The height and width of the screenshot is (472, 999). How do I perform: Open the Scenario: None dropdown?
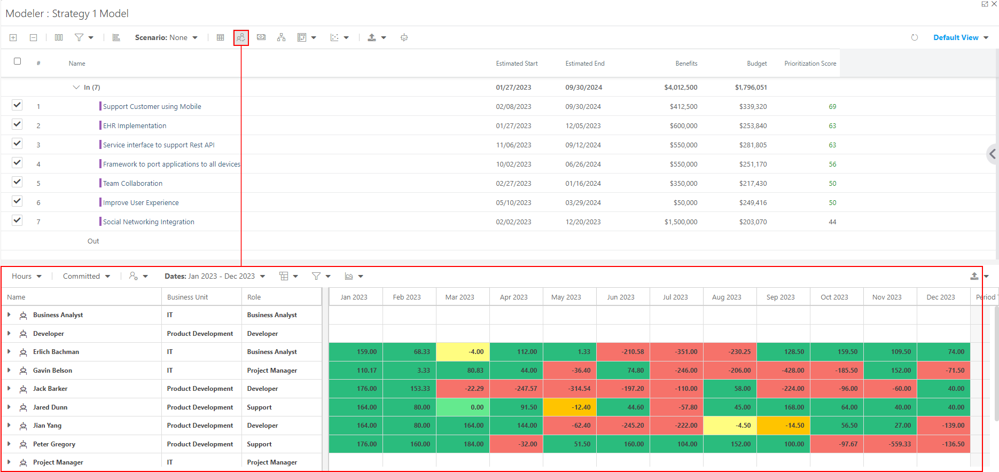pos(166,37)
